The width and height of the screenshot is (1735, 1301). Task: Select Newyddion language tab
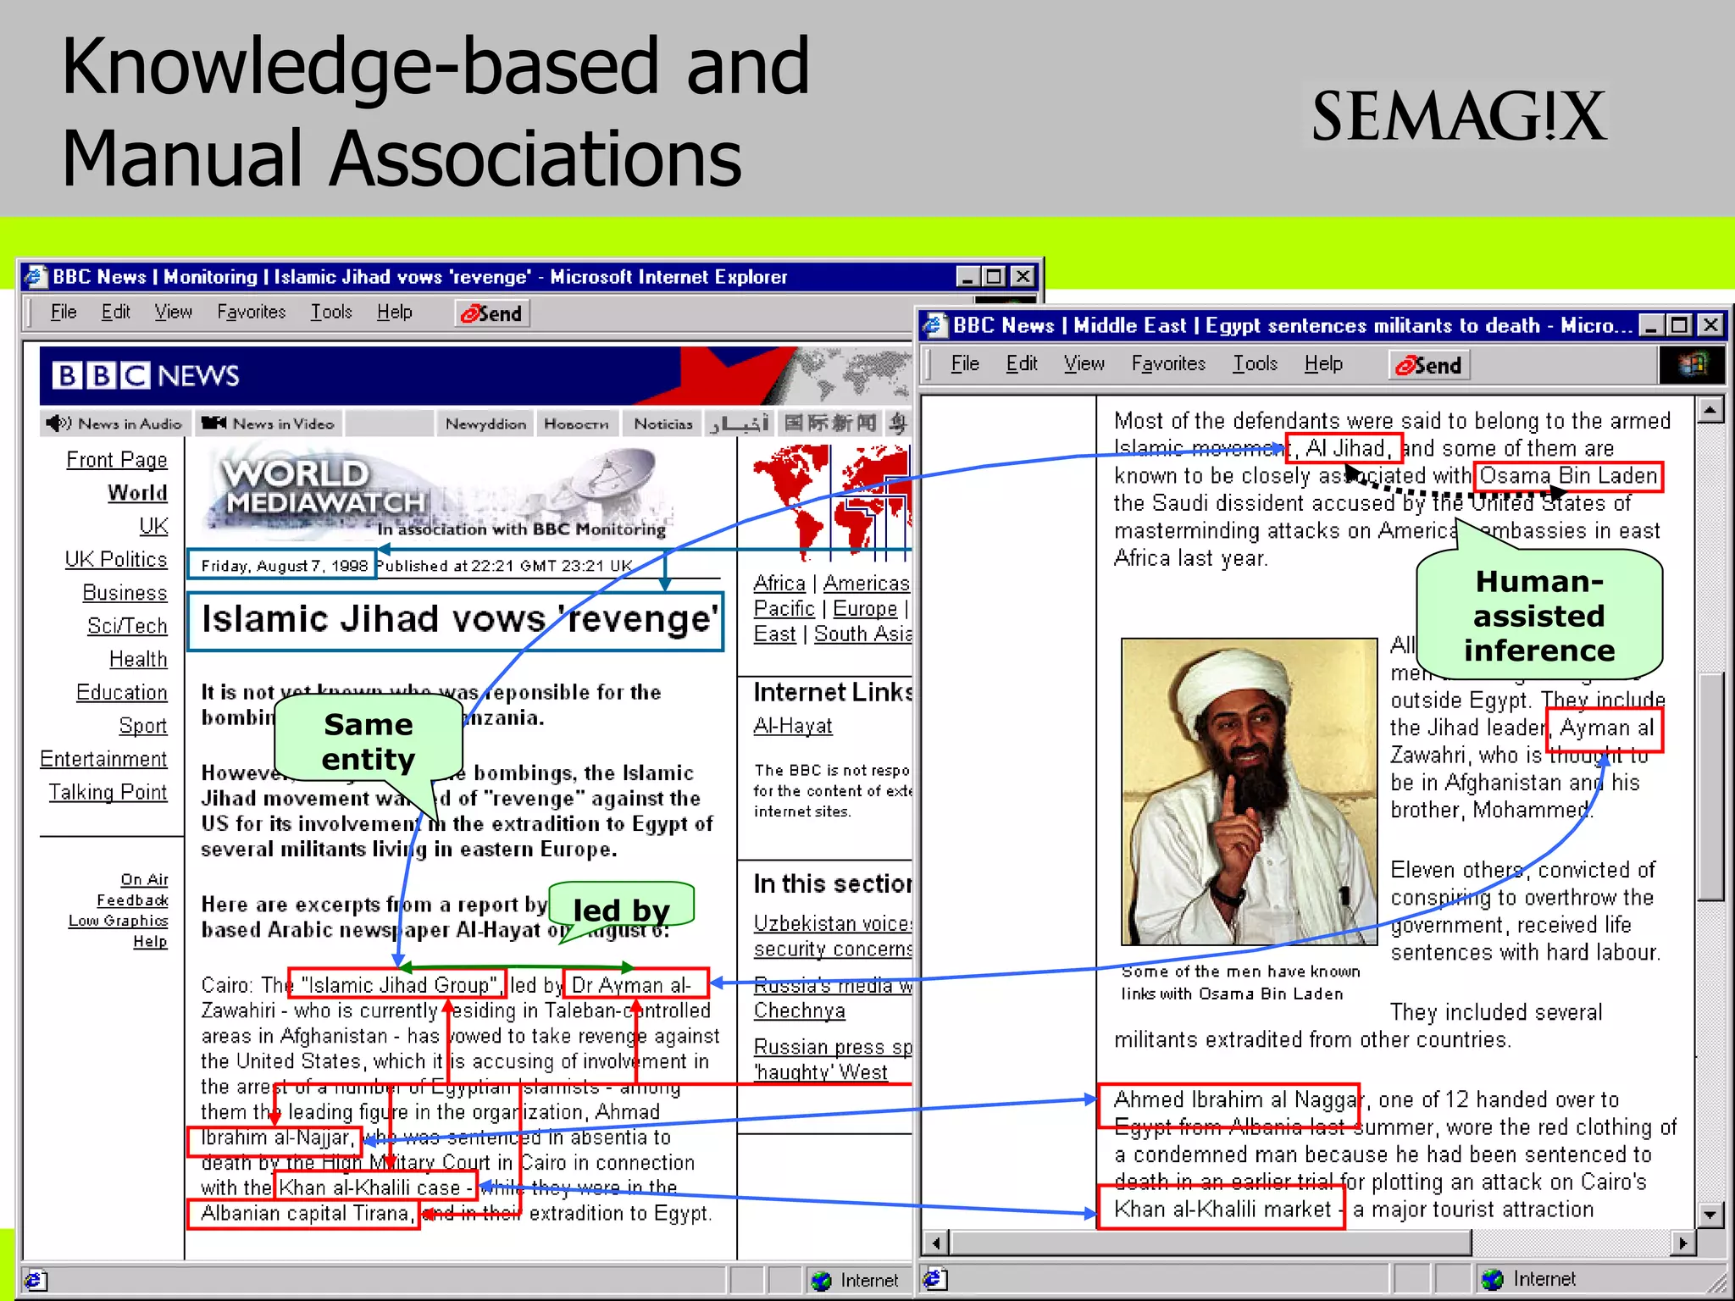485,423
